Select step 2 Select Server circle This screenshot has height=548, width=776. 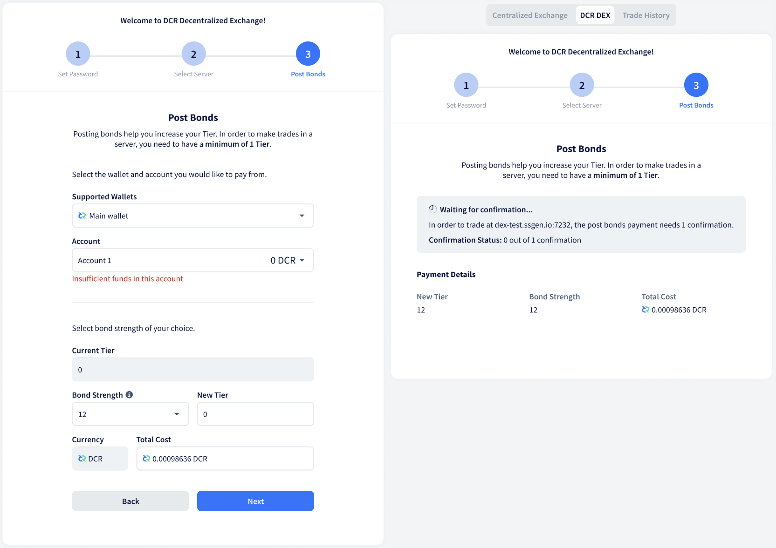(x=193, y=53)
